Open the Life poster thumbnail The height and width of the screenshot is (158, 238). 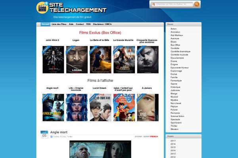[77, 107]
